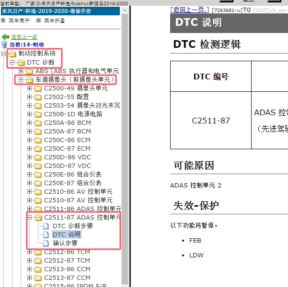
Task: Click folder icon of C250E-87 组合仪表
Action: (38, 183)
